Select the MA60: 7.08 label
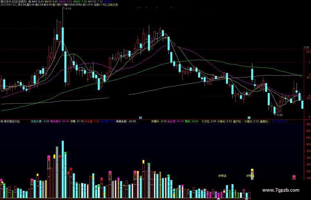Image resolution: width=311 pixels, height=200 pixels. (80, 2)
